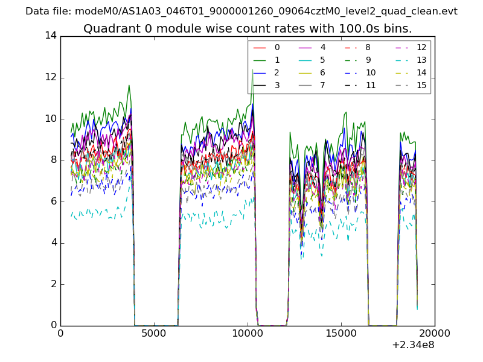Click the +2.34e8 axis offset text
Image resolution: width=483 pixels, height=362 pixels.
(x=413, y=345)
